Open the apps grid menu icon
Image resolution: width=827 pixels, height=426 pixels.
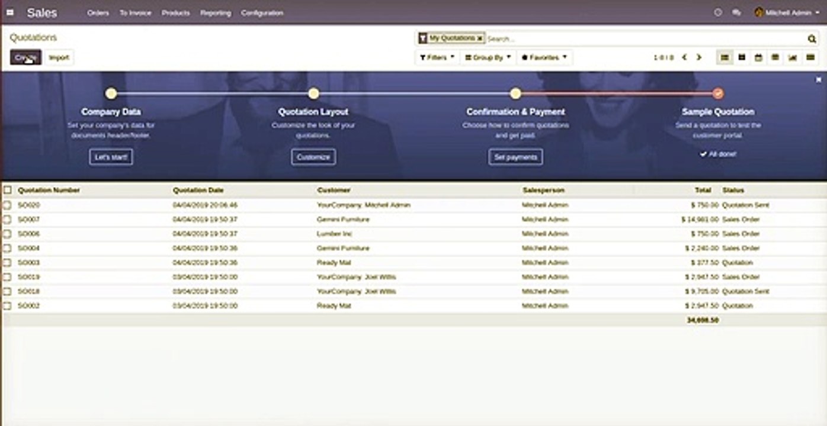pos(10,12)
